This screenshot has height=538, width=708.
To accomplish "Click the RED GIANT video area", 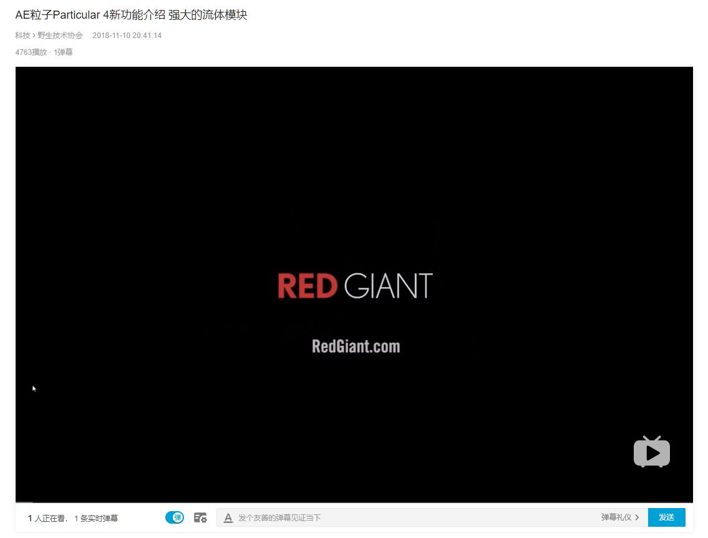I will 355,285.
